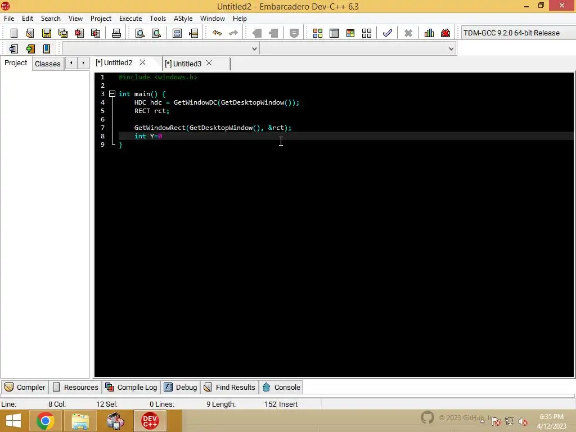Stop execution with the X icon
The width and height of the screenshot is (576, 432).
click(408, 33)
